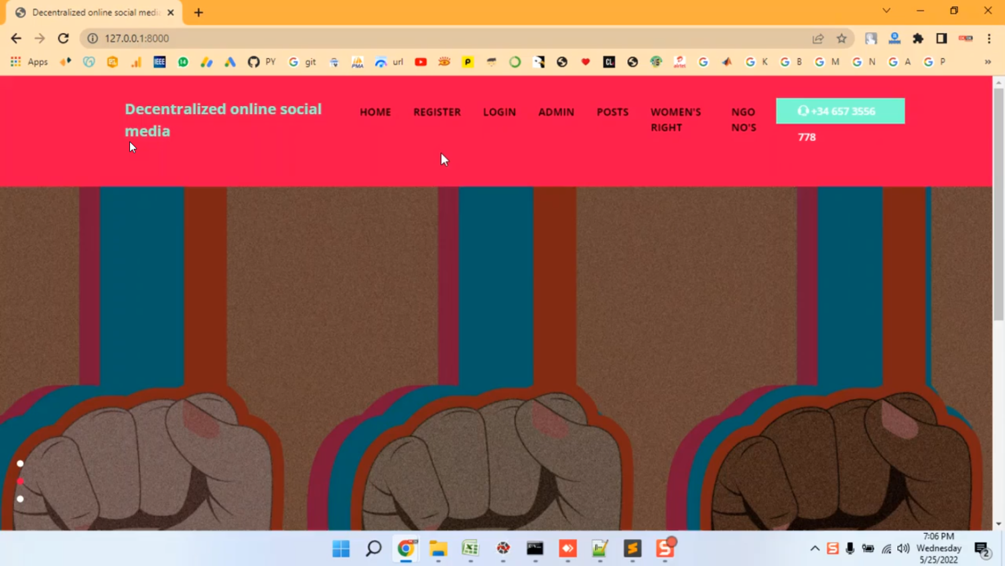The image size is (1005, 566).
Task: Go back to previous page in browser
Action: (x=16, y=38)
